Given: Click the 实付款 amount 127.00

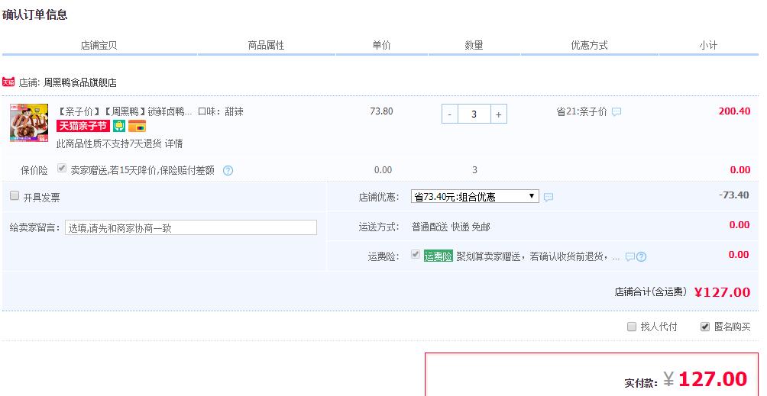Looking at the screenshot, I should (x=713, y=379).
